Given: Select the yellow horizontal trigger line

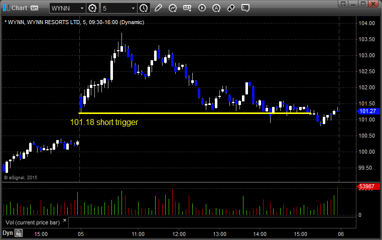Looking at the screenshot, I should [x=194, y=113].
